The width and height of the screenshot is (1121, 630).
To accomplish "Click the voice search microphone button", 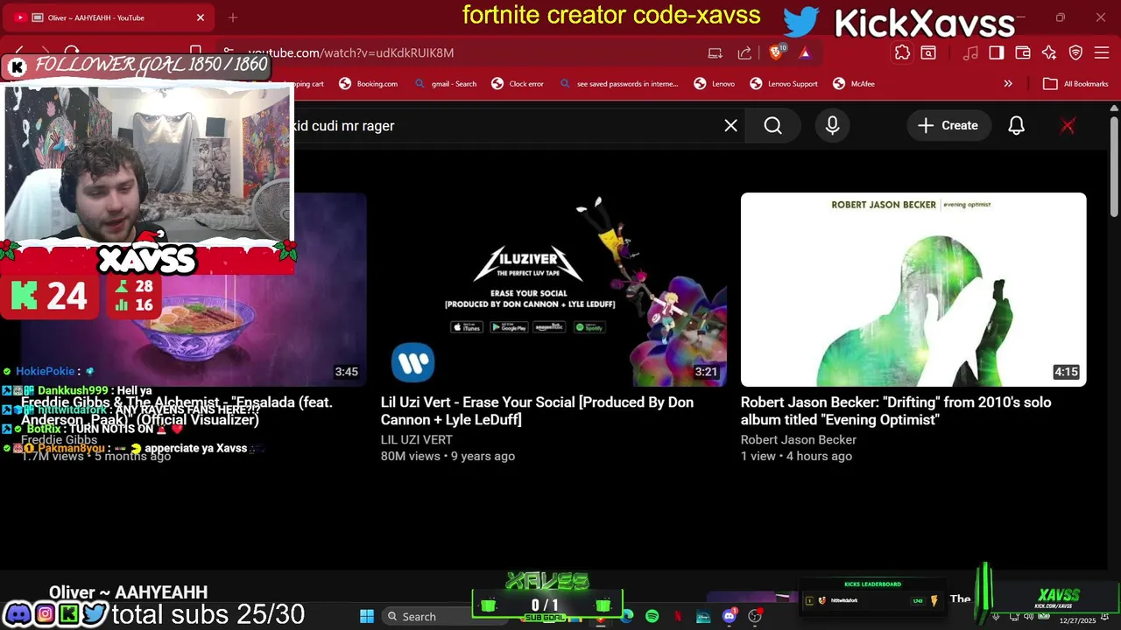I will [832, 125].
